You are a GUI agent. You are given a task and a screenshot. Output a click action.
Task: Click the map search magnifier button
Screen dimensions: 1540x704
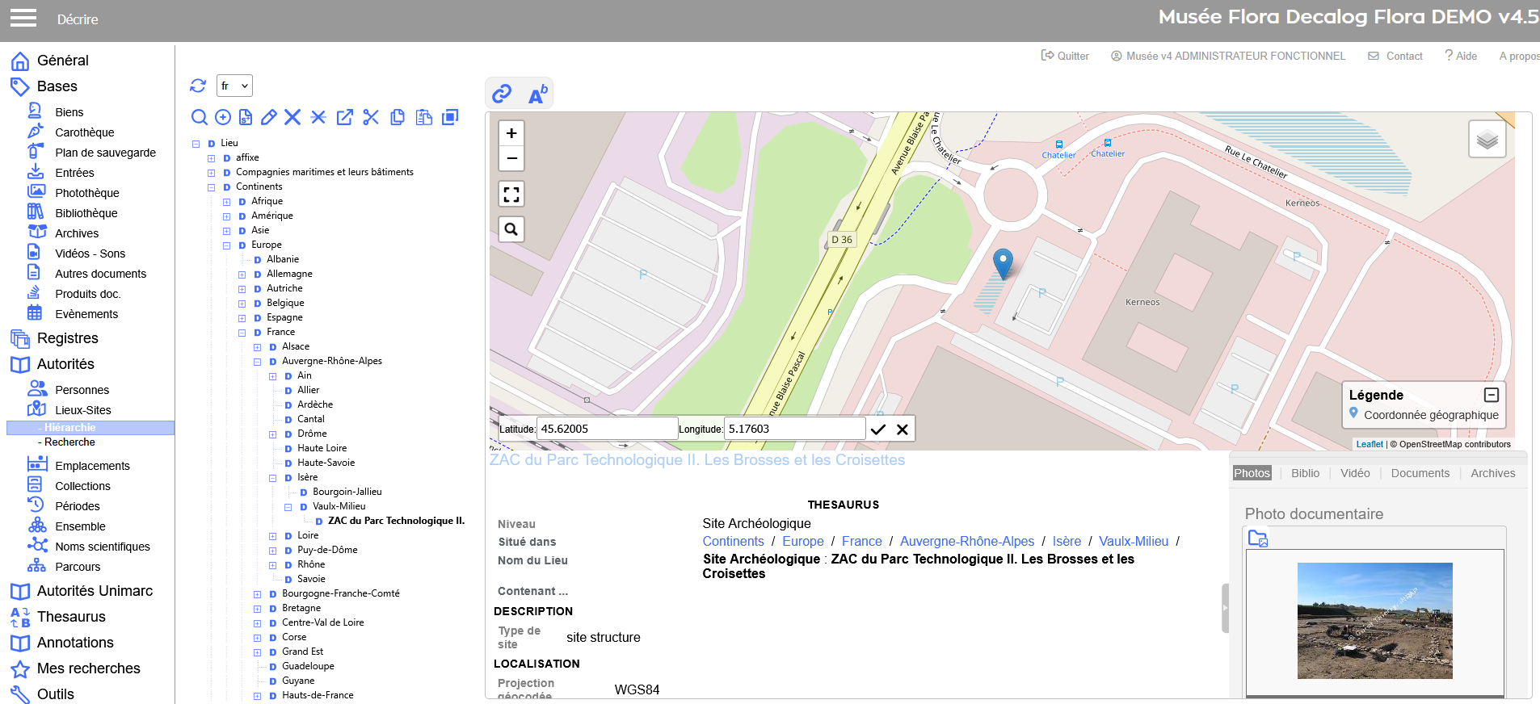click(x=511, y=229)
